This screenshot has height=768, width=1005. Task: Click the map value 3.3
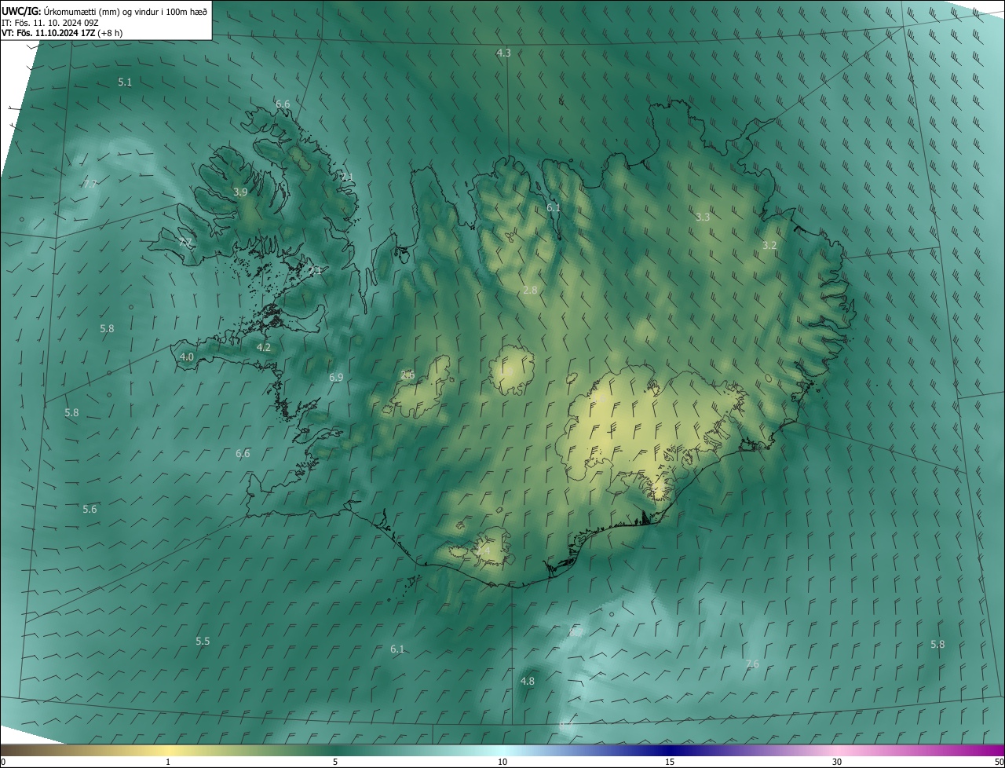[x=703, y=218]
